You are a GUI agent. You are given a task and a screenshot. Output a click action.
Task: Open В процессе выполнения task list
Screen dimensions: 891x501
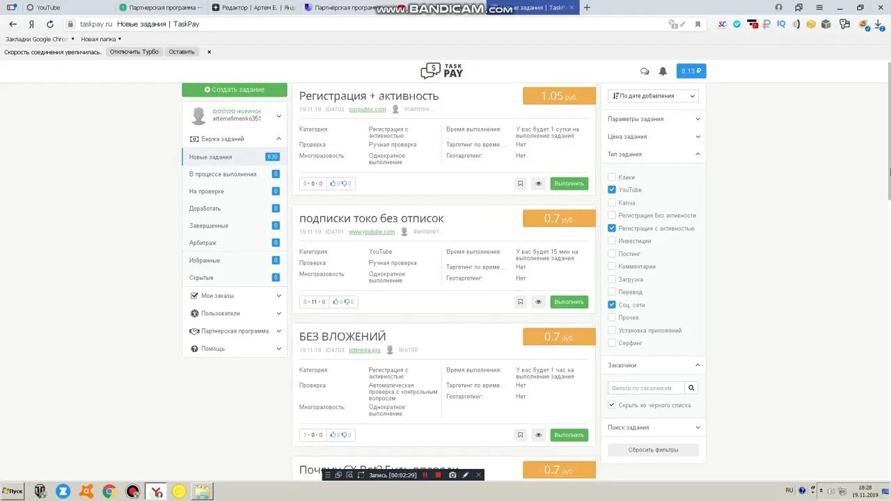click(235, 174)
